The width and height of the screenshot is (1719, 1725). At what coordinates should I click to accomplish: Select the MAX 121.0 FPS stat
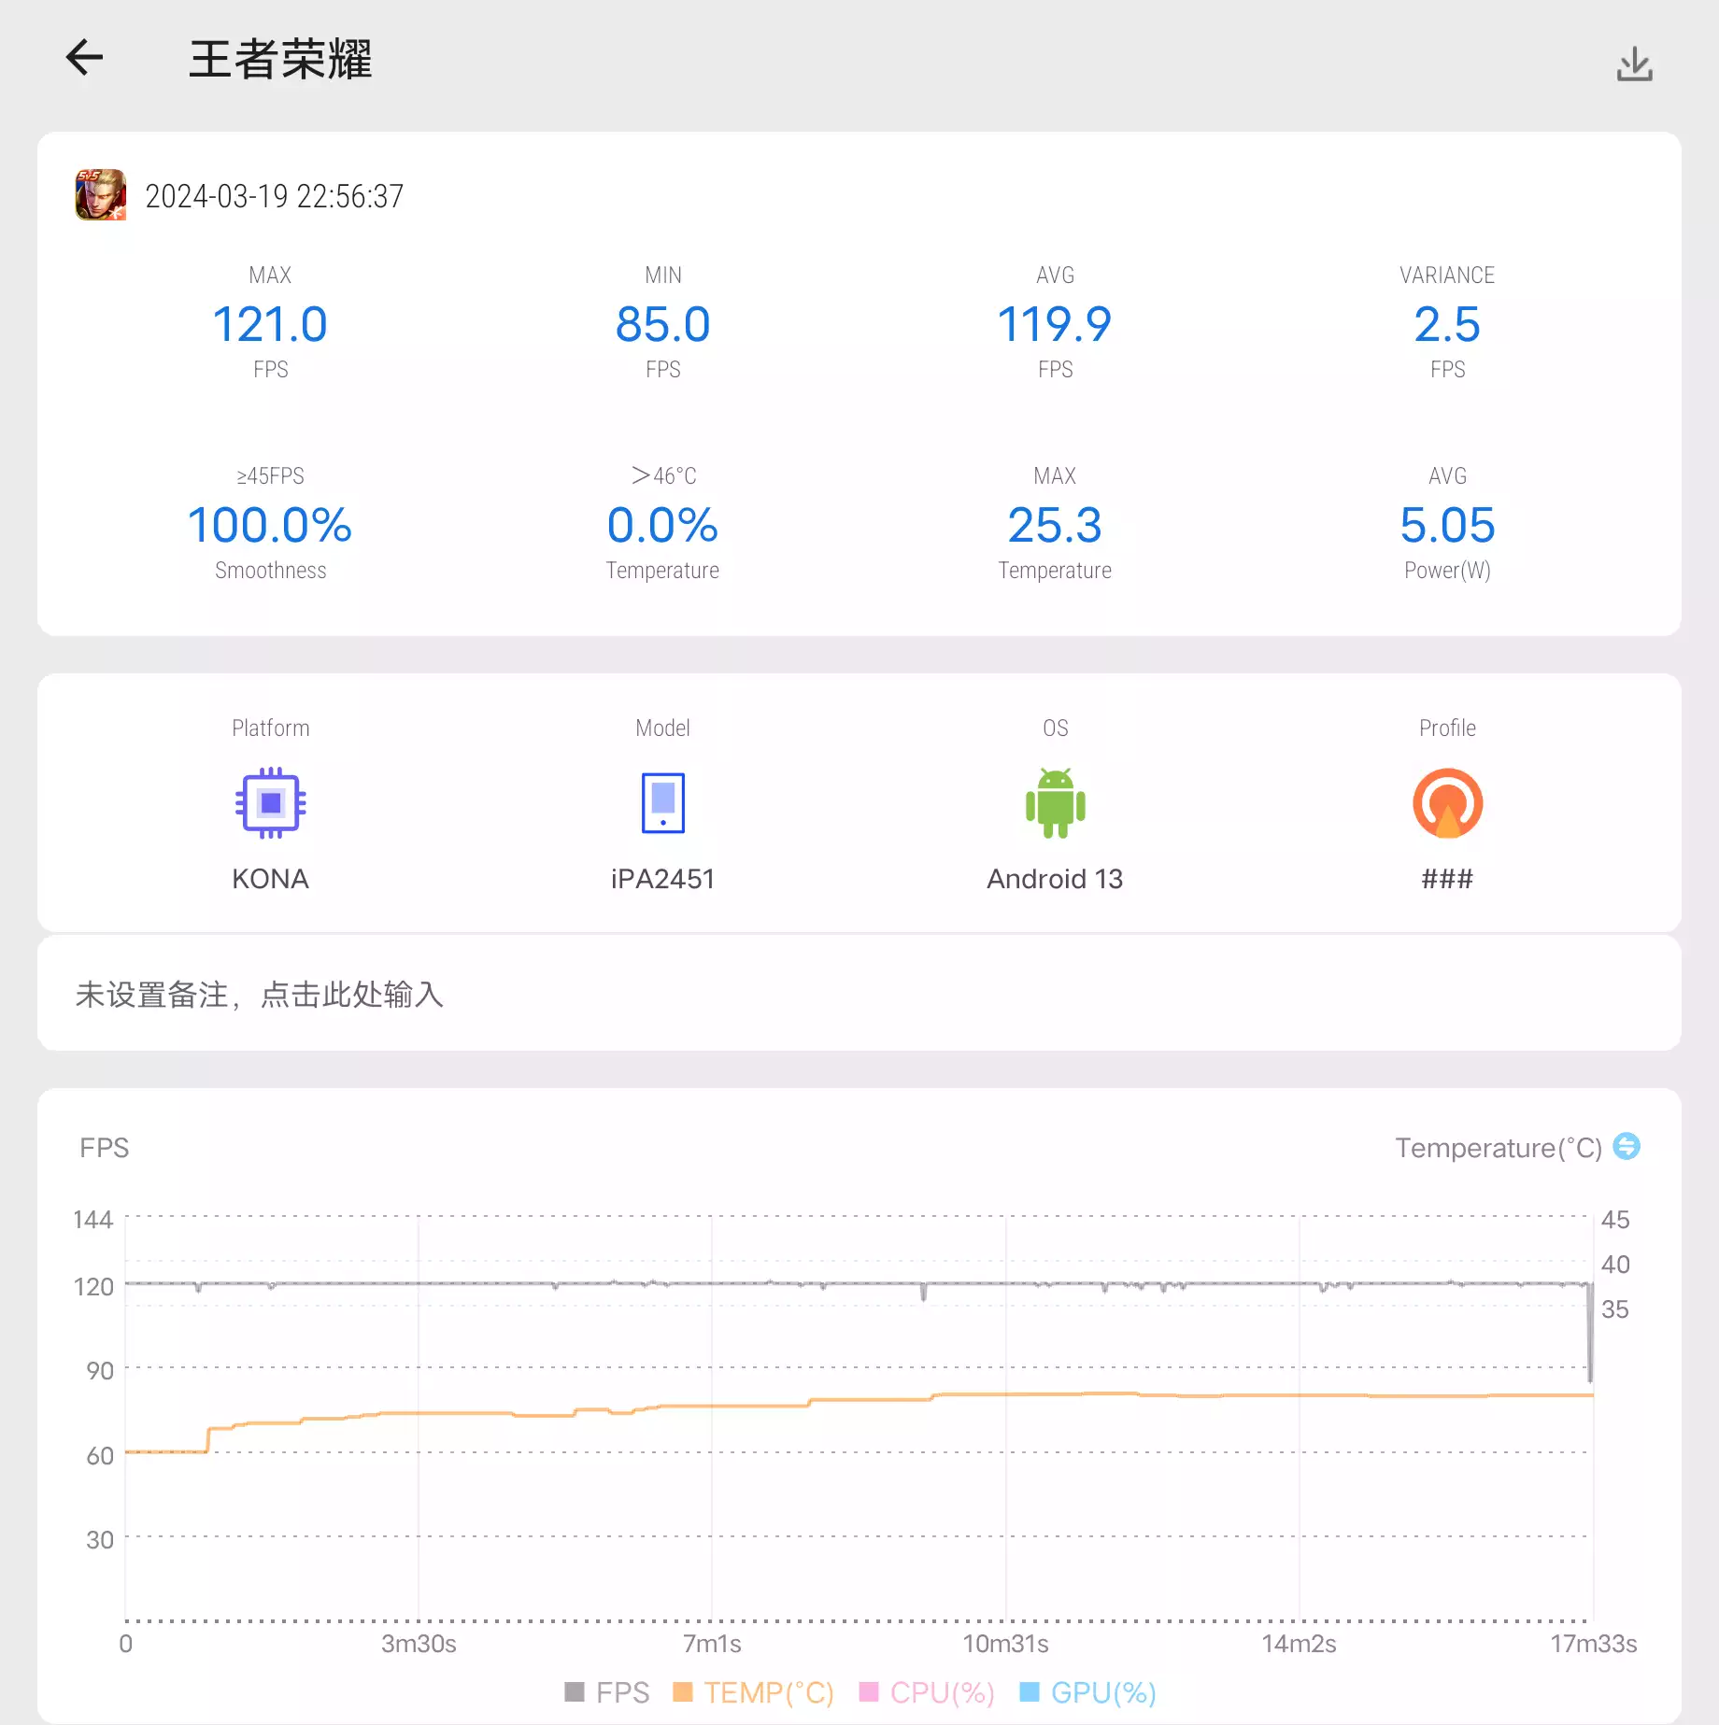pyautogui.click(x=269, y=323)
